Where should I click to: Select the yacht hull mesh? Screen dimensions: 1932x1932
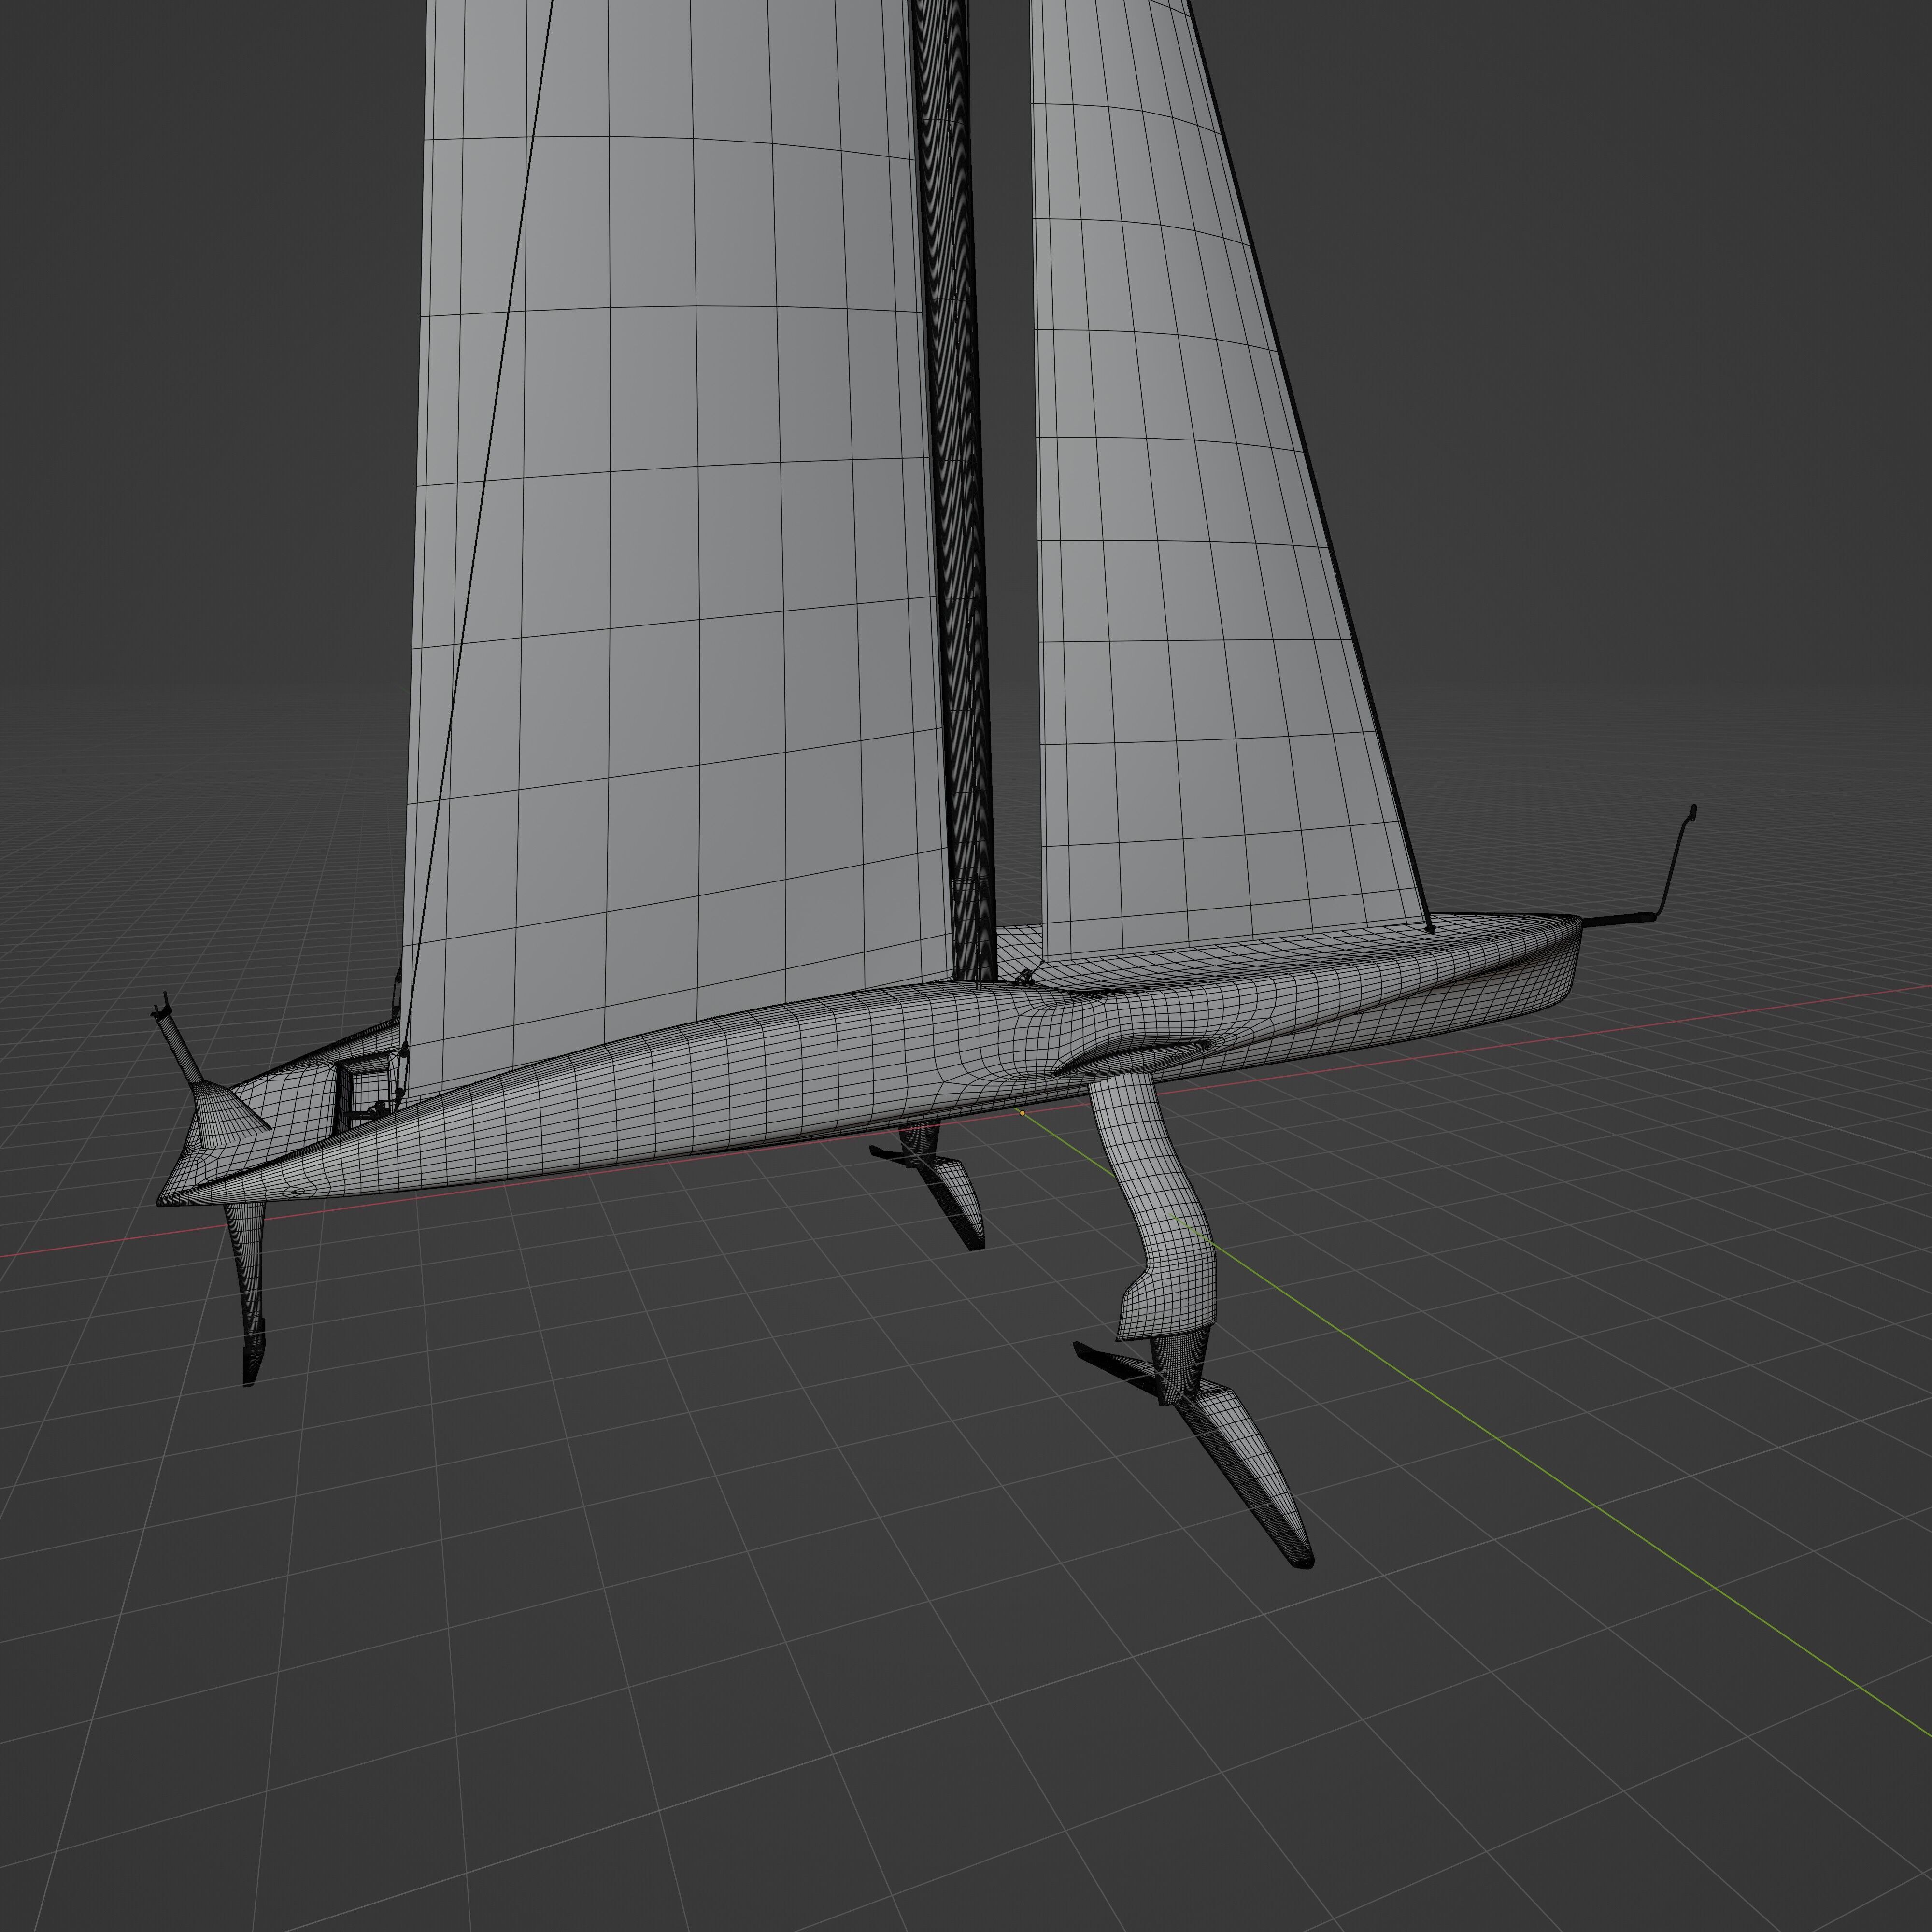[x=870, y=1060]
